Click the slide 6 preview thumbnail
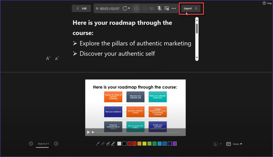273x157 pixels. 136,108
